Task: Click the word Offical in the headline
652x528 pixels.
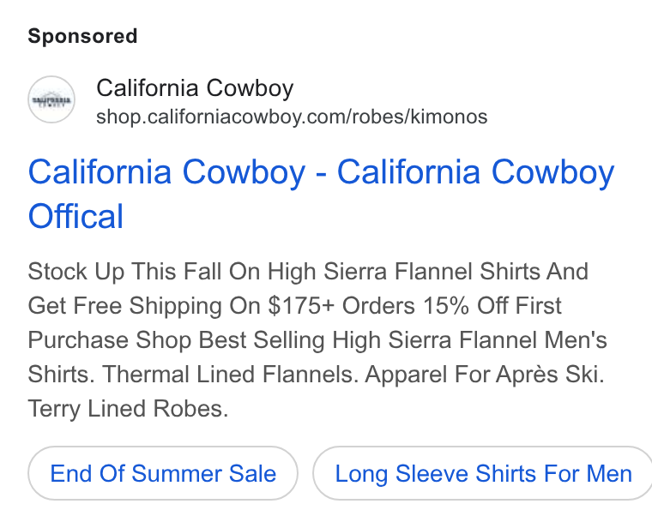Action: pyautogui.click(x=75, y=216)
